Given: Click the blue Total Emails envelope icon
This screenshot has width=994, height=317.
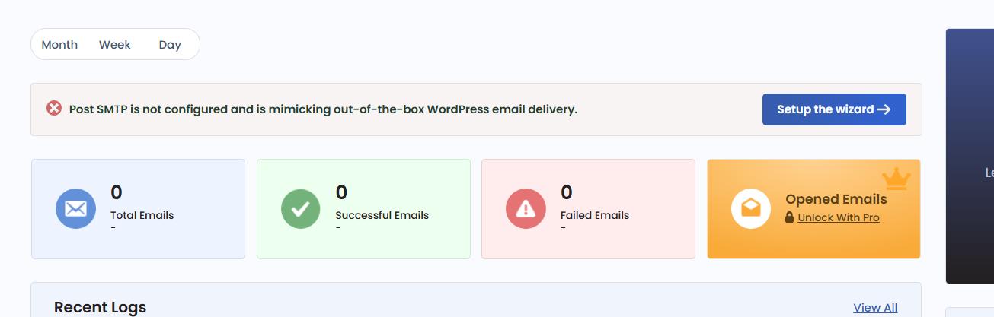Looking at the screenshot, I should coord(75,208).
